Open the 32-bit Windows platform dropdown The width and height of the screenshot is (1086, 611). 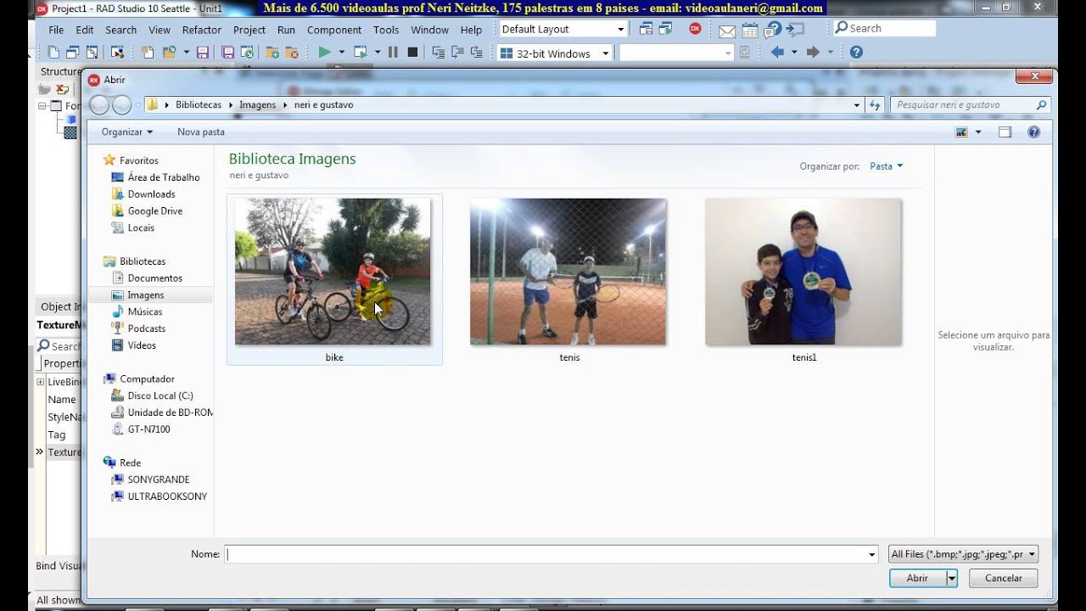point(605,53)
